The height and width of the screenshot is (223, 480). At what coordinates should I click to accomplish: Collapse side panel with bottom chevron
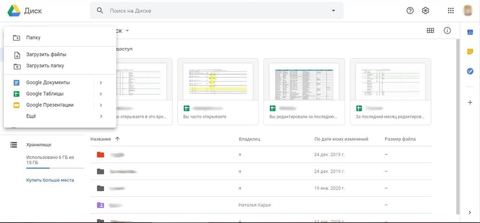470,212
